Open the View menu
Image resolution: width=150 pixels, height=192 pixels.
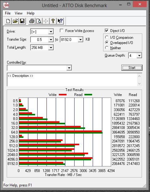pos(18,13)
